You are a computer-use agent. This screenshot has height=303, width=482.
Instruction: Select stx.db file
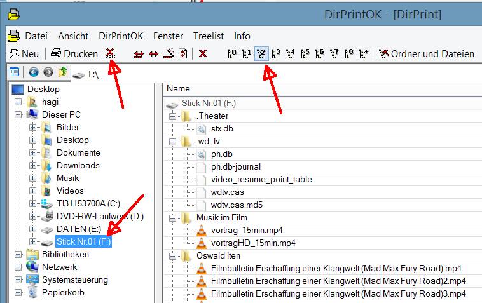point(222,128)
